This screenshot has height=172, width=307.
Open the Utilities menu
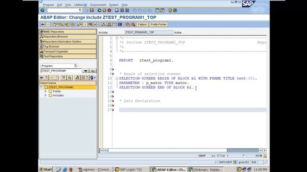click(x=81, y=5)
